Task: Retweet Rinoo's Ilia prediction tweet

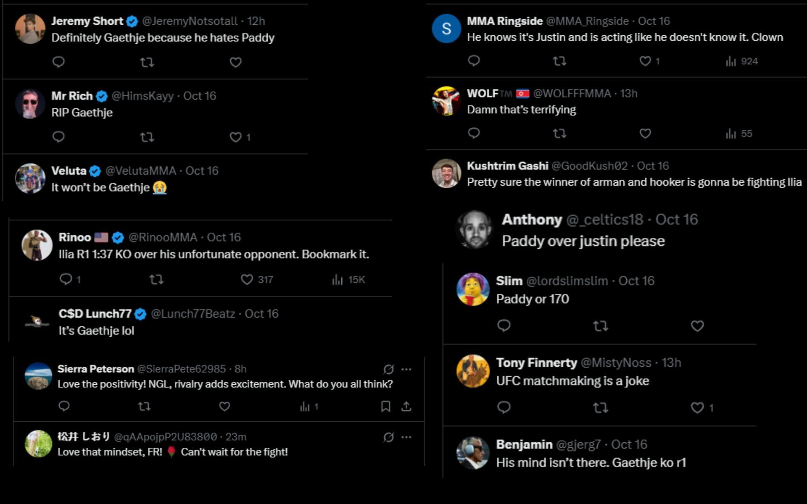Action: (x=156, y=279)
